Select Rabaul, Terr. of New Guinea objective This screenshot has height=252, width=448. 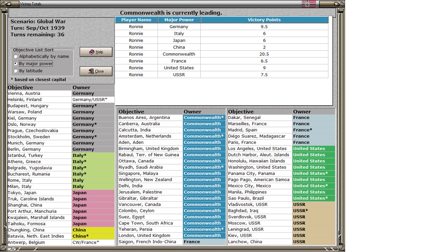[x=150, y=155]
